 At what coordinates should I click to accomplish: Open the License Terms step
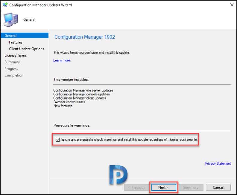pos(16,55)
